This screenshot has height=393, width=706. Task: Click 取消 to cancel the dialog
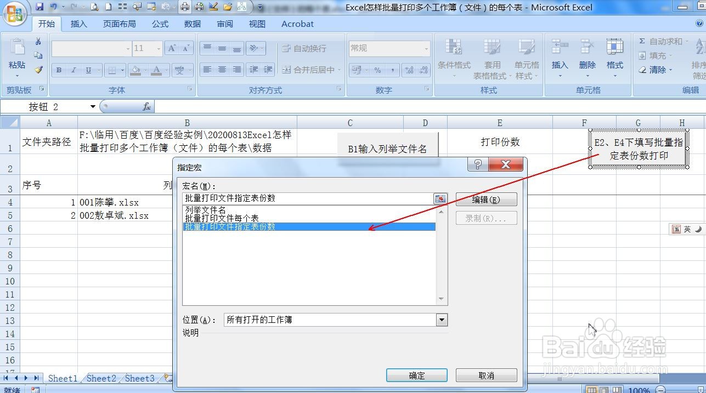tap(487, 375)
